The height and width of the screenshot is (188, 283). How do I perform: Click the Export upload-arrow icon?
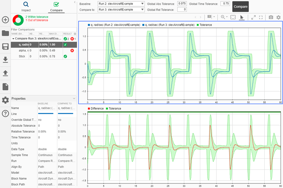tap(5, 73)
